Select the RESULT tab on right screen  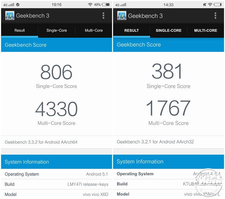[131, 31]
